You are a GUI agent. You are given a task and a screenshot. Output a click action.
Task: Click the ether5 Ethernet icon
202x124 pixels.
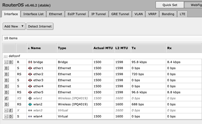click(x=30, y=92)
